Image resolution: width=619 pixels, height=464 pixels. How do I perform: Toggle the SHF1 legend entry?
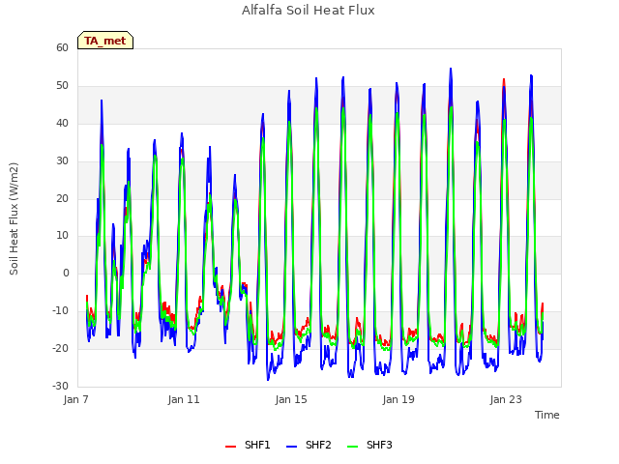248,445
